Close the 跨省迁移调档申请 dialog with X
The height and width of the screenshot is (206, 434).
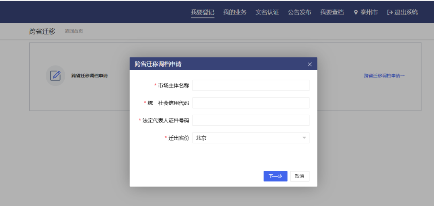pos(309,64)
